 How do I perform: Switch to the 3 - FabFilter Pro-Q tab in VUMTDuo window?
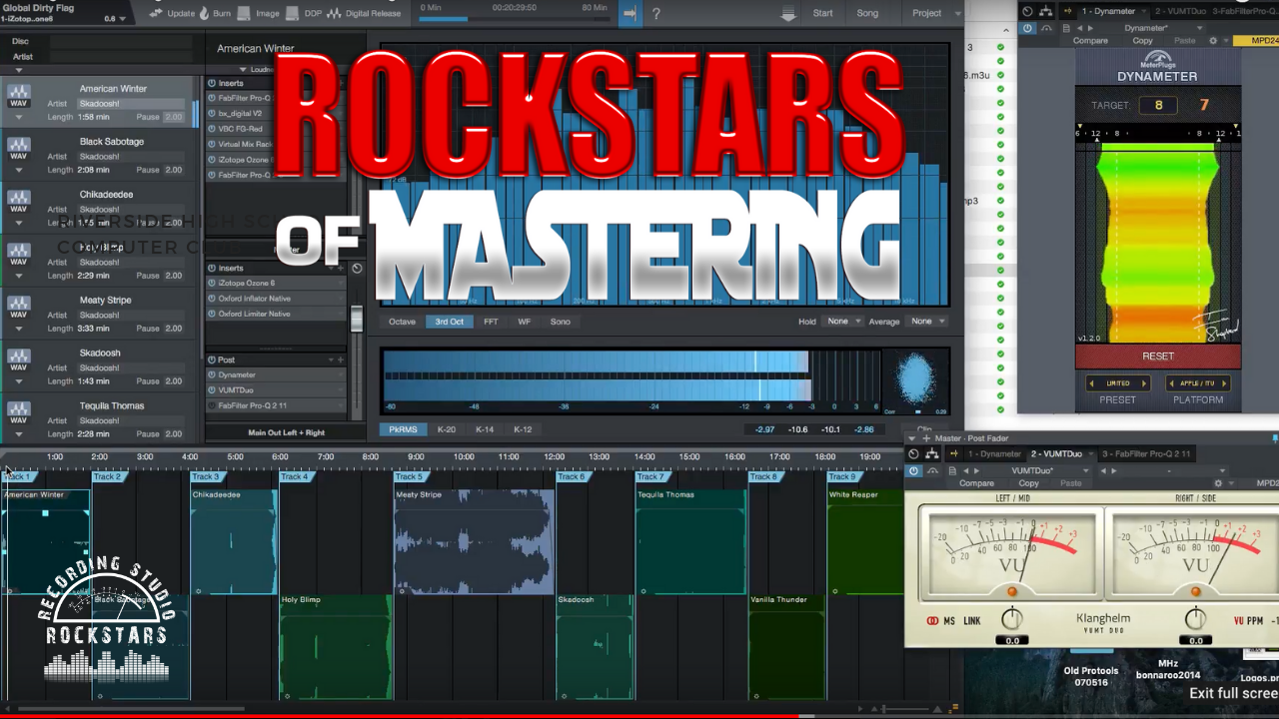(x=1146, y=453)
